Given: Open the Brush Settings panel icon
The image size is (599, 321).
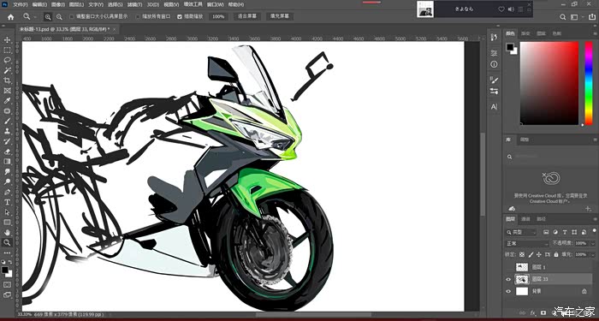Looking at the screenshot, I should pos(494,91).
